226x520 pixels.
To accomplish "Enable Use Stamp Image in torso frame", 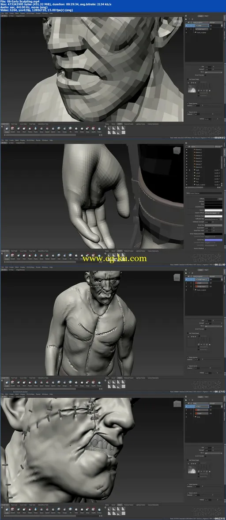I will tap(188, 334).
